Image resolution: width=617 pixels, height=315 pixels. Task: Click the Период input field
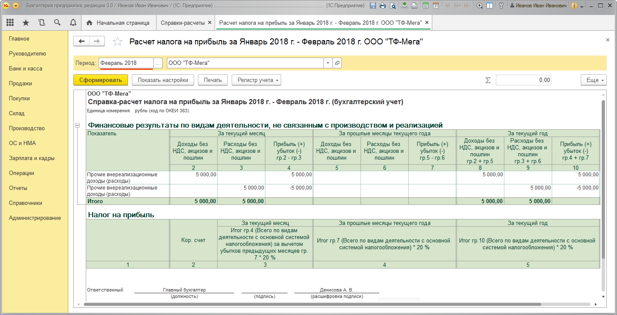pyautogui.click(x=126, y=63)
